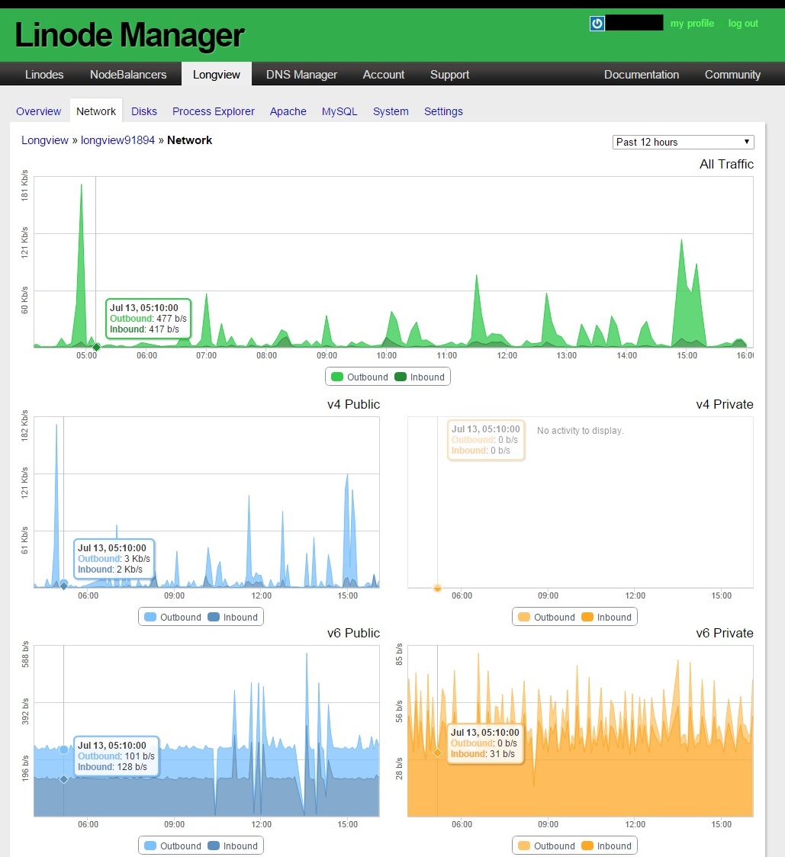Click the v6 Private tooltip reading Inbound 31 b/s
This screenshot has height=857, width=785.
pyautogui.click(x=484, y=743)
